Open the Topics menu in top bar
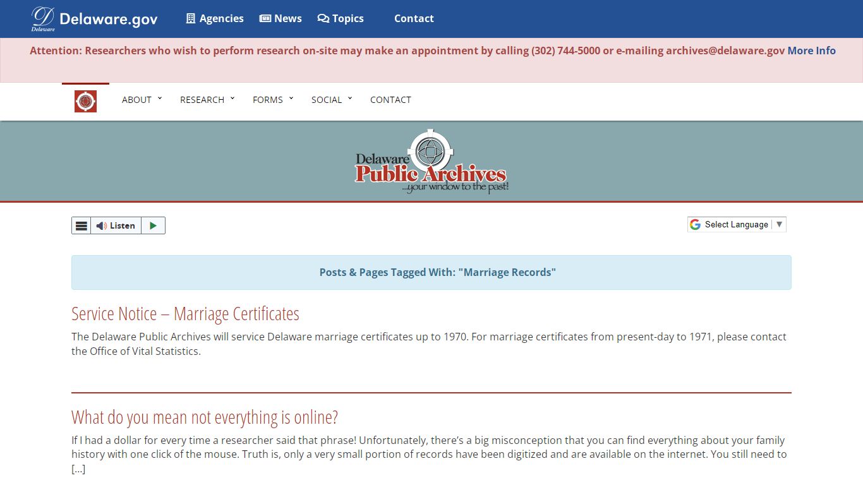The image size is (863, 485). [341, 18]
